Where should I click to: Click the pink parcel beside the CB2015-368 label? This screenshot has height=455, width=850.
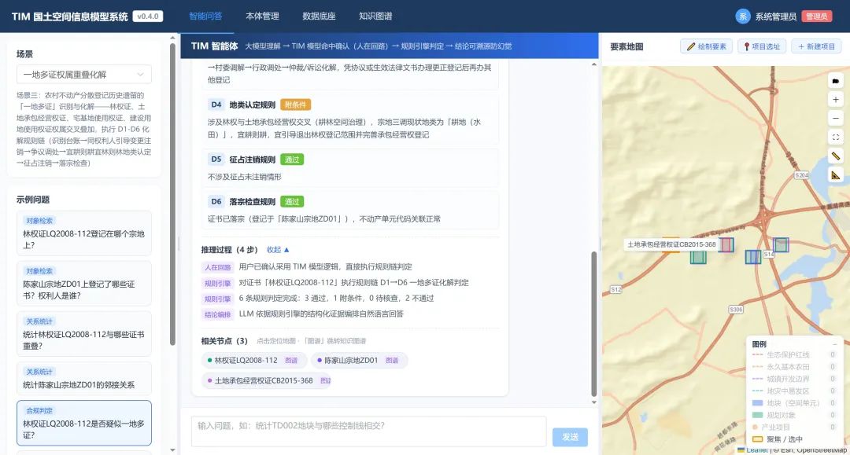[x=726, y=244]
